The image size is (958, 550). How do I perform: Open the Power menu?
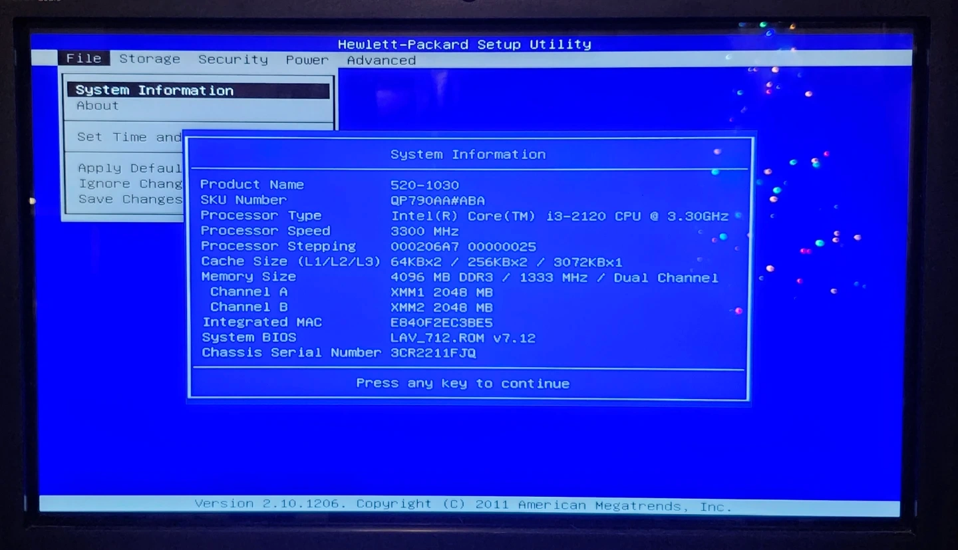point(307,60)
